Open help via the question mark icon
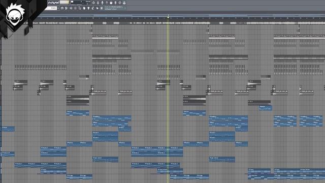325x183 pixels. (x=107, y=3)
